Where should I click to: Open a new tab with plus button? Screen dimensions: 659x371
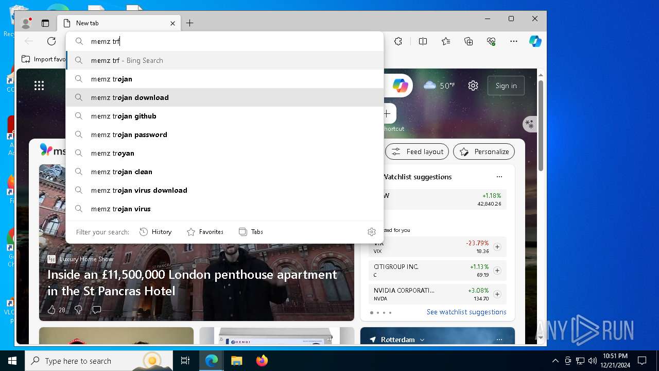189,23
